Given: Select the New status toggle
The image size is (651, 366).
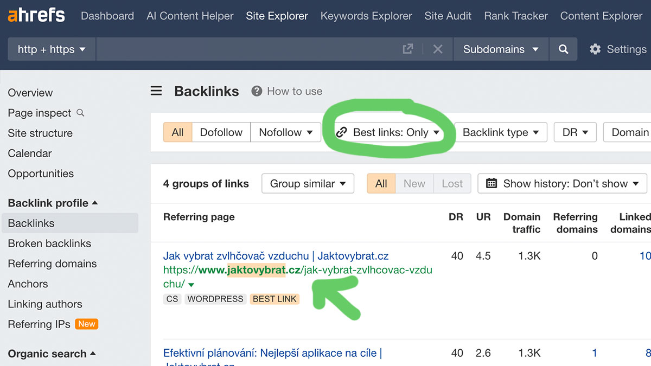Looking at the screenshot, I should point(414,184).
